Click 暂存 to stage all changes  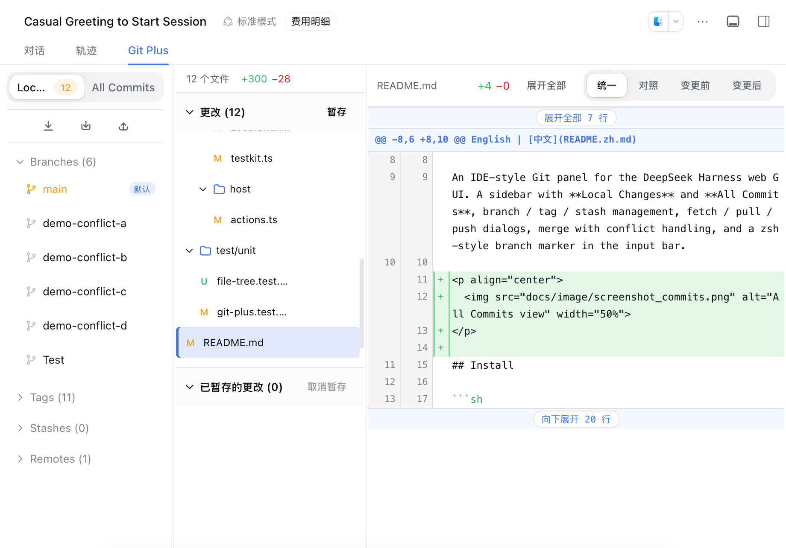point(337,112)
